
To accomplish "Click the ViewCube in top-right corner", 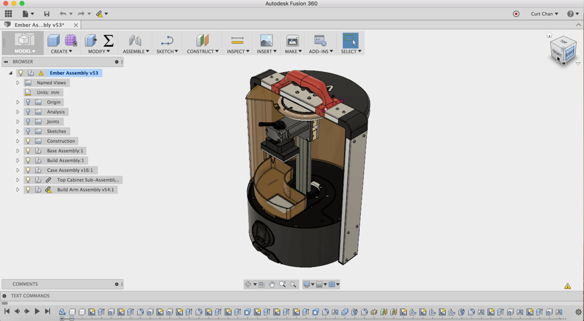I will coord(563,50).
